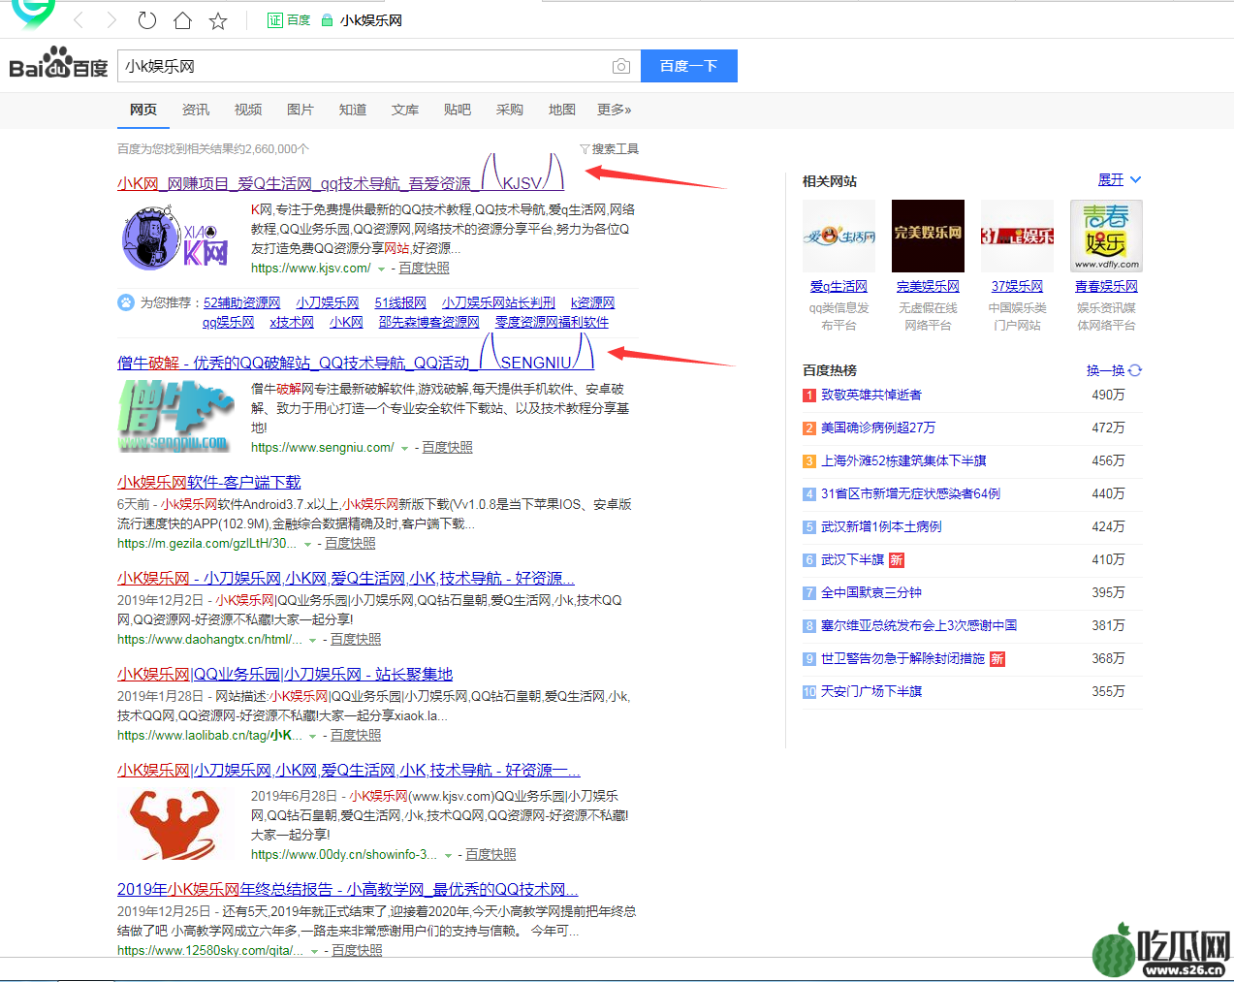Open hot search 美国确诊病例超27万
This screenshot has width=1234, height=982.
[878, 428]
